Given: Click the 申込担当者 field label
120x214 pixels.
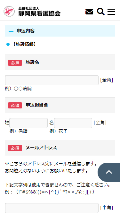Looking at the screenshot, I should point(37,105).
